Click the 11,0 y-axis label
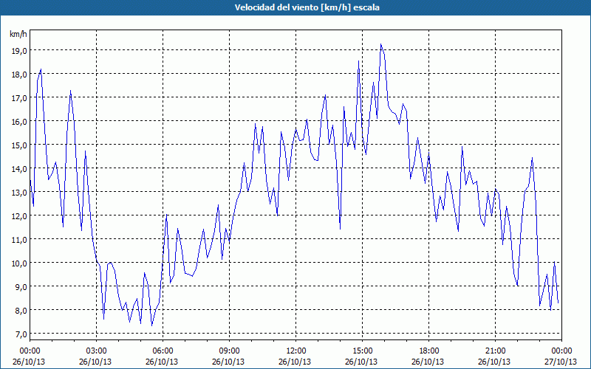The image size is (591, 369). [19, 239]
